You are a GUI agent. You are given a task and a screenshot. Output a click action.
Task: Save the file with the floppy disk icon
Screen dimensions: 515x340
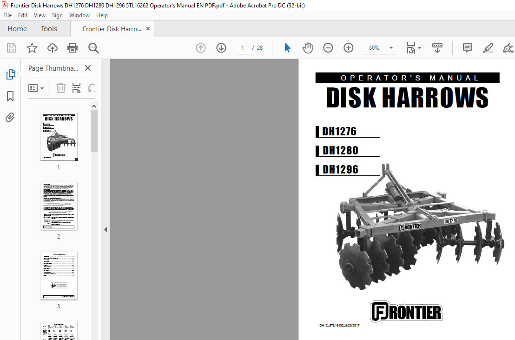pyautogui.click(x=12, y=48)
